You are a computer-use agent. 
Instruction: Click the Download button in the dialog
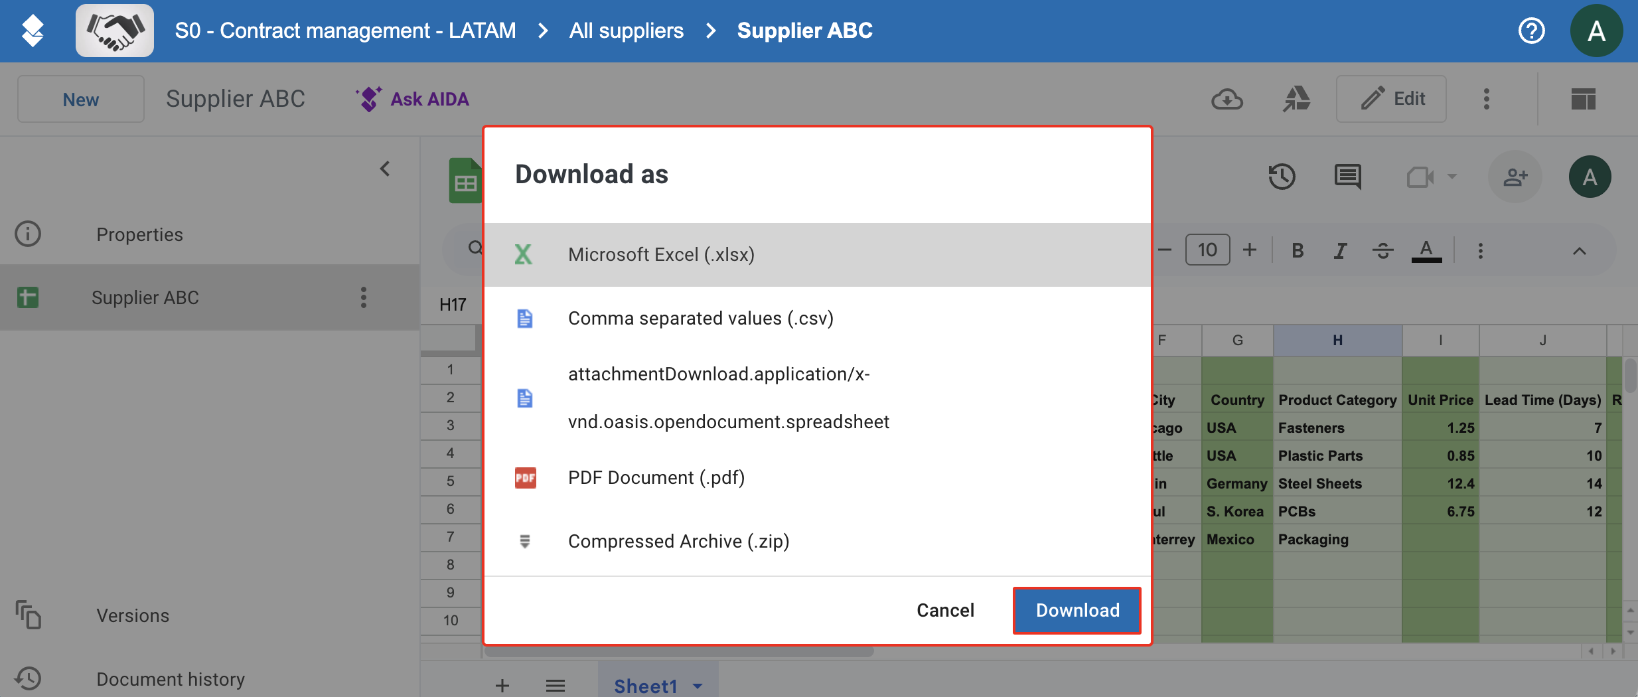[x=1077, y=610]
